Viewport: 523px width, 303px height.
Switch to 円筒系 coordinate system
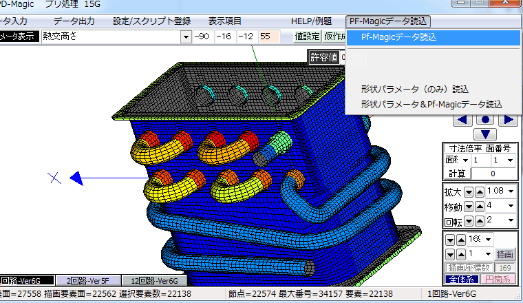(x=498, y=280)
